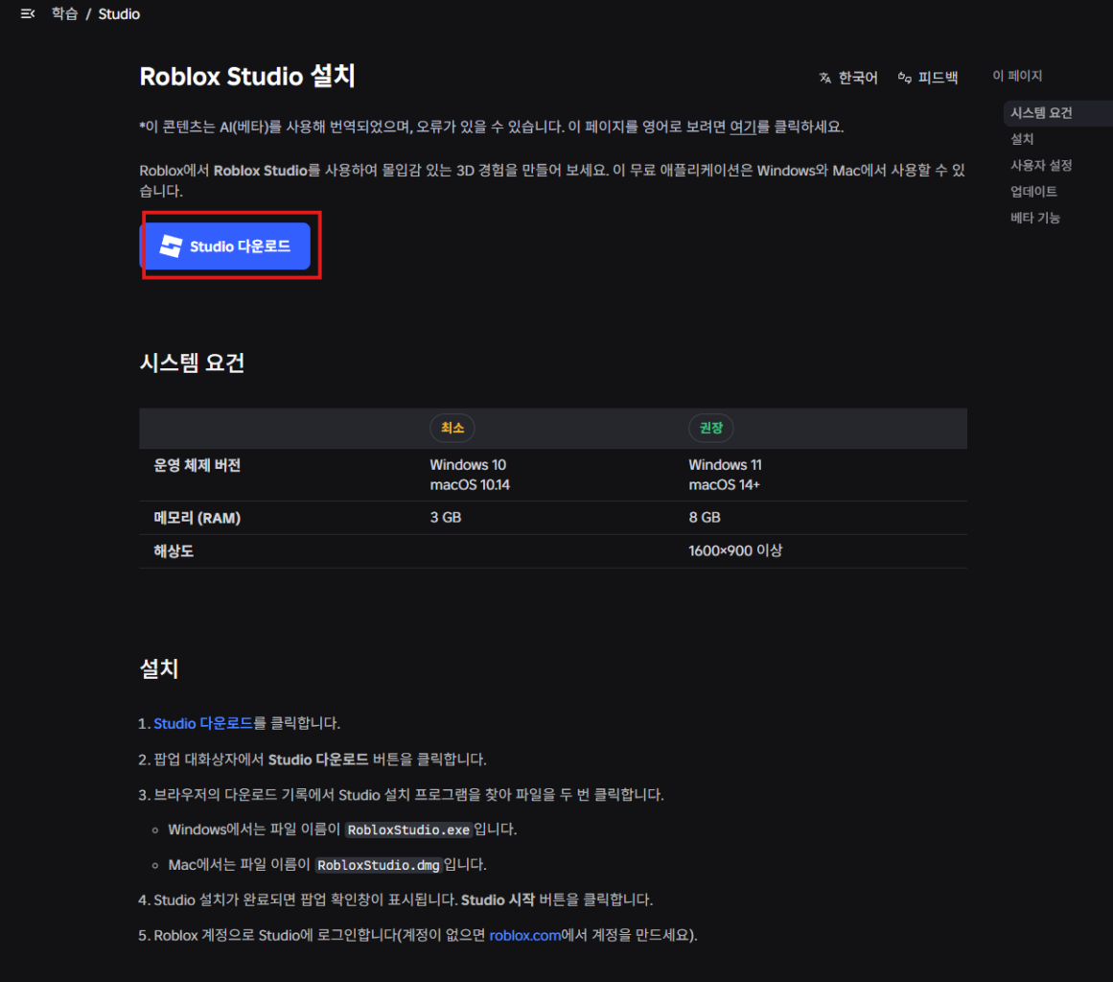Go to 사용자 설정 in page outline

point(1040,166)
